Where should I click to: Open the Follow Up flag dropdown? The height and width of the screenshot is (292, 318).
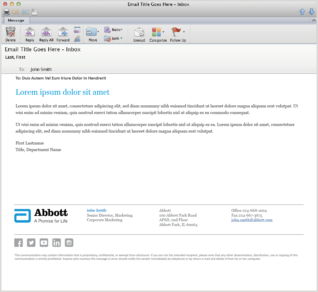click(x=184, y=32)
